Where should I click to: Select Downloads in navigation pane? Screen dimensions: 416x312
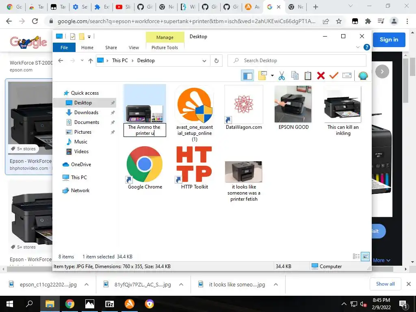point(86,113)
